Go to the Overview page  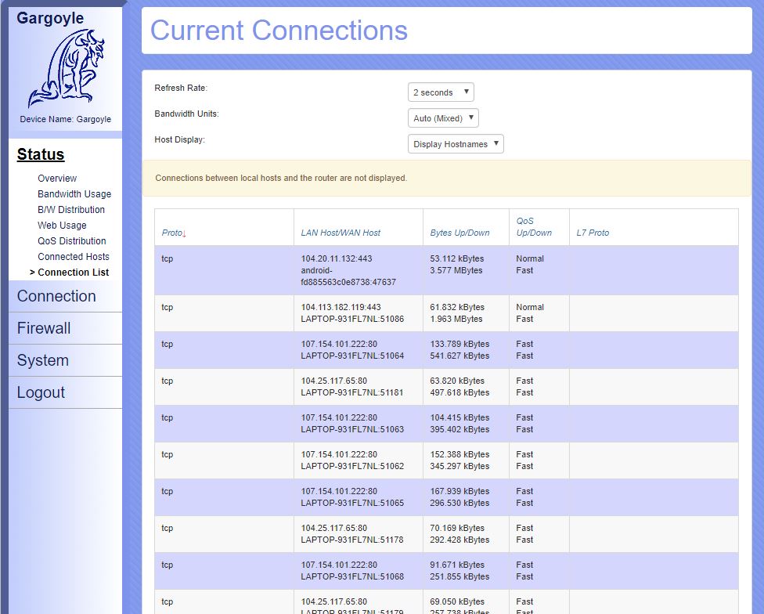tap(57, 179)
